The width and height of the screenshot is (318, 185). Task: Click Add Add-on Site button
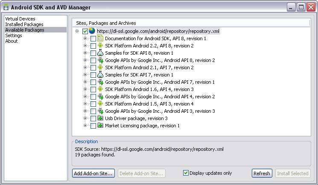(x=93, y=173)
